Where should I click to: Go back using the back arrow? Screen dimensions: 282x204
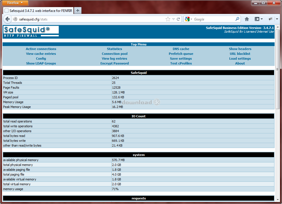pyautogui.click(x=8, y=19)
